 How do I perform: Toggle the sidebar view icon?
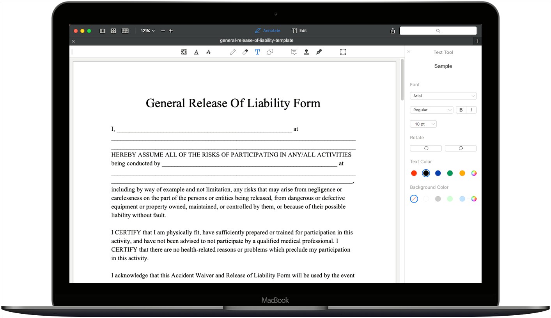click(x=102, y=31)
